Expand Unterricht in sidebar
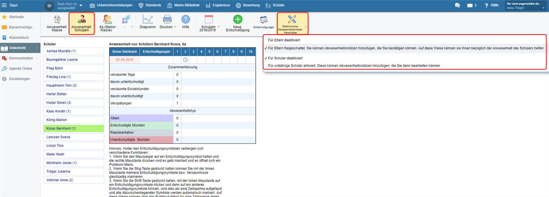The width and height of the screenshot is (549, 197). tap(20, 48)
